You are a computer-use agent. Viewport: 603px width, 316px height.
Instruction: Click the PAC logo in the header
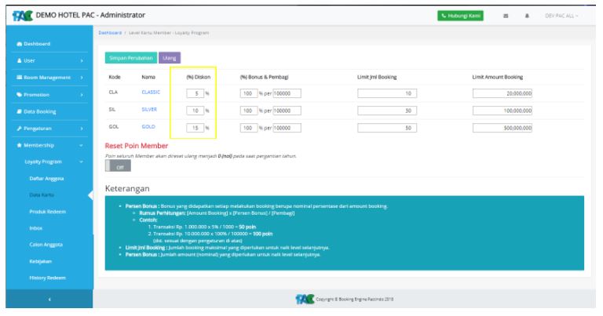[22, 16]
